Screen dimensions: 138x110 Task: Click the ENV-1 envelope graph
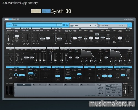(x=87, y=53)
